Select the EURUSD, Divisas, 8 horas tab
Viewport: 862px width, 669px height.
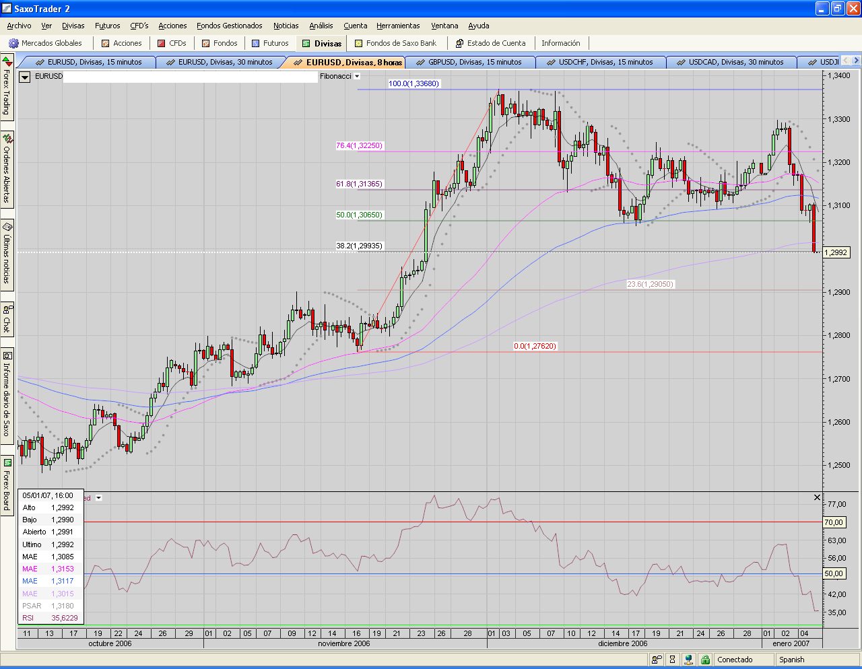[347, 62]
